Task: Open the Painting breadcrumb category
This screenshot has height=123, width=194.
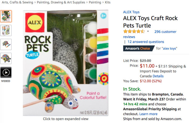Action: [x=95, y=3]
